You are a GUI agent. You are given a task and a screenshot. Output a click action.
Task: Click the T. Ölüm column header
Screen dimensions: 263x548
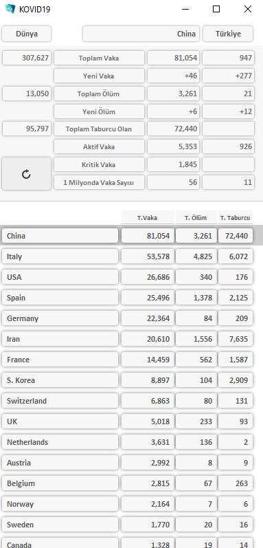pyautogui.click(x=196, y=218)
